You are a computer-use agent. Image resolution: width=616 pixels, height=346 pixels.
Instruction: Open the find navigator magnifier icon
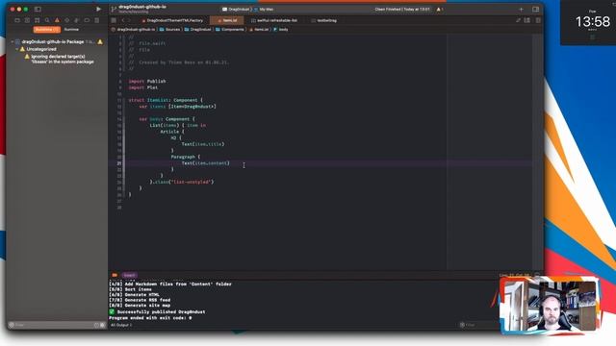point(47,20)
